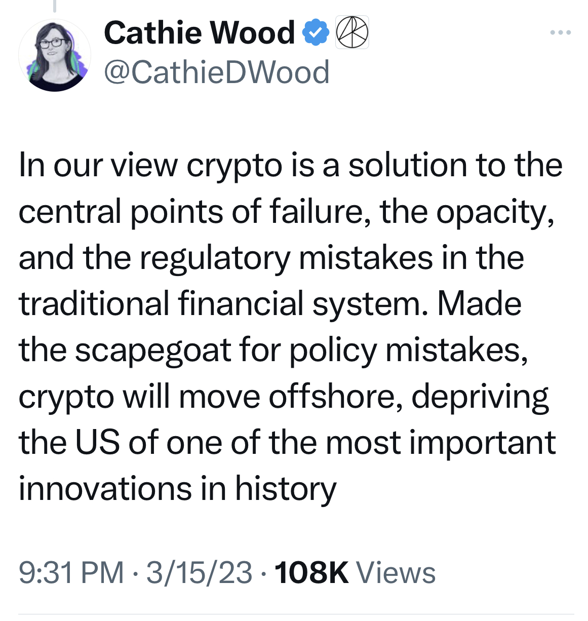Click the final line 'innovations in history'
588x621 pixels.
point(177,488)
